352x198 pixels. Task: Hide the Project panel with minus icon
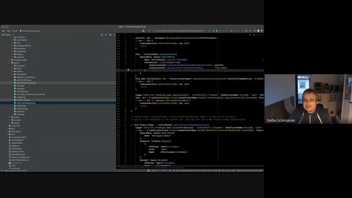[114, 35]
